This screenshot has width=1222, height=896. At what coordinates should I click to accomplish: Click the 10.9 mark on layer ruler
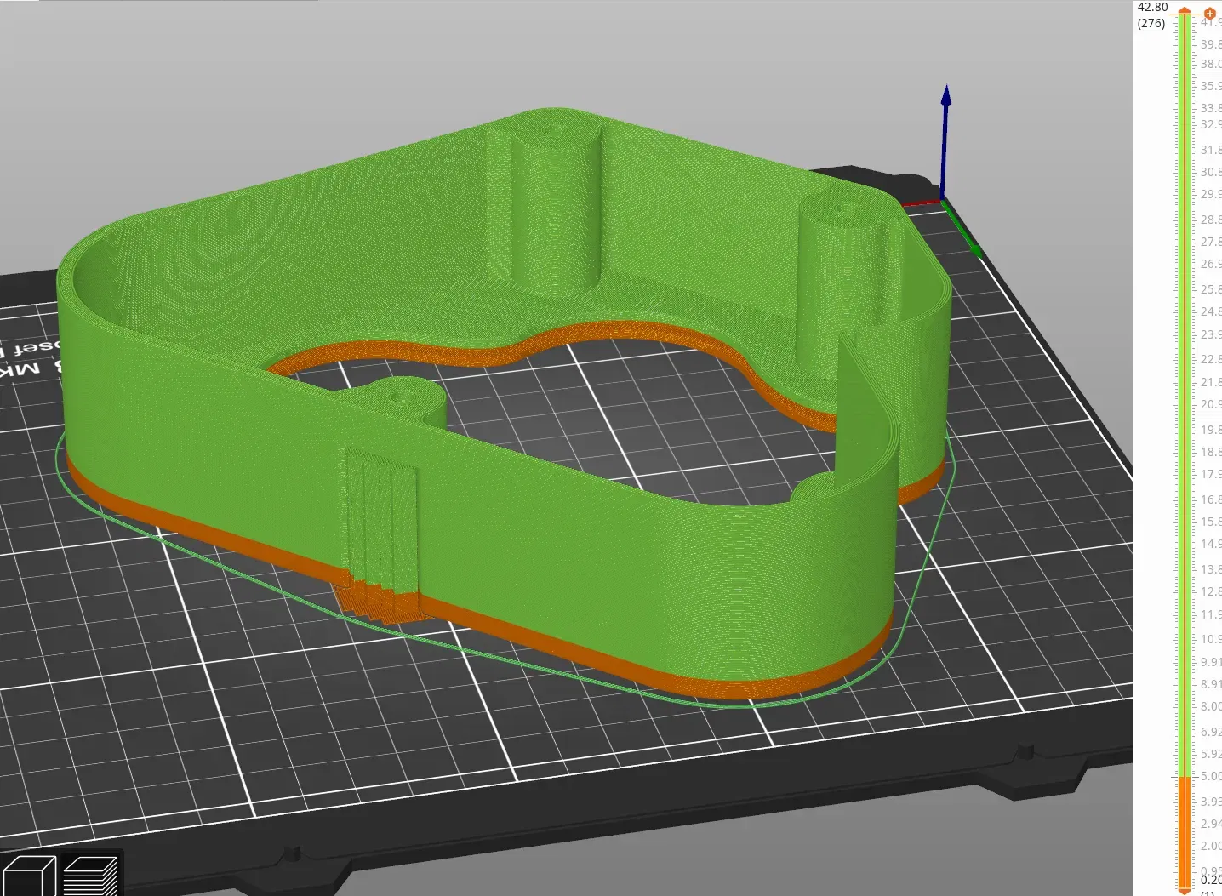[x=1210, y=639]
